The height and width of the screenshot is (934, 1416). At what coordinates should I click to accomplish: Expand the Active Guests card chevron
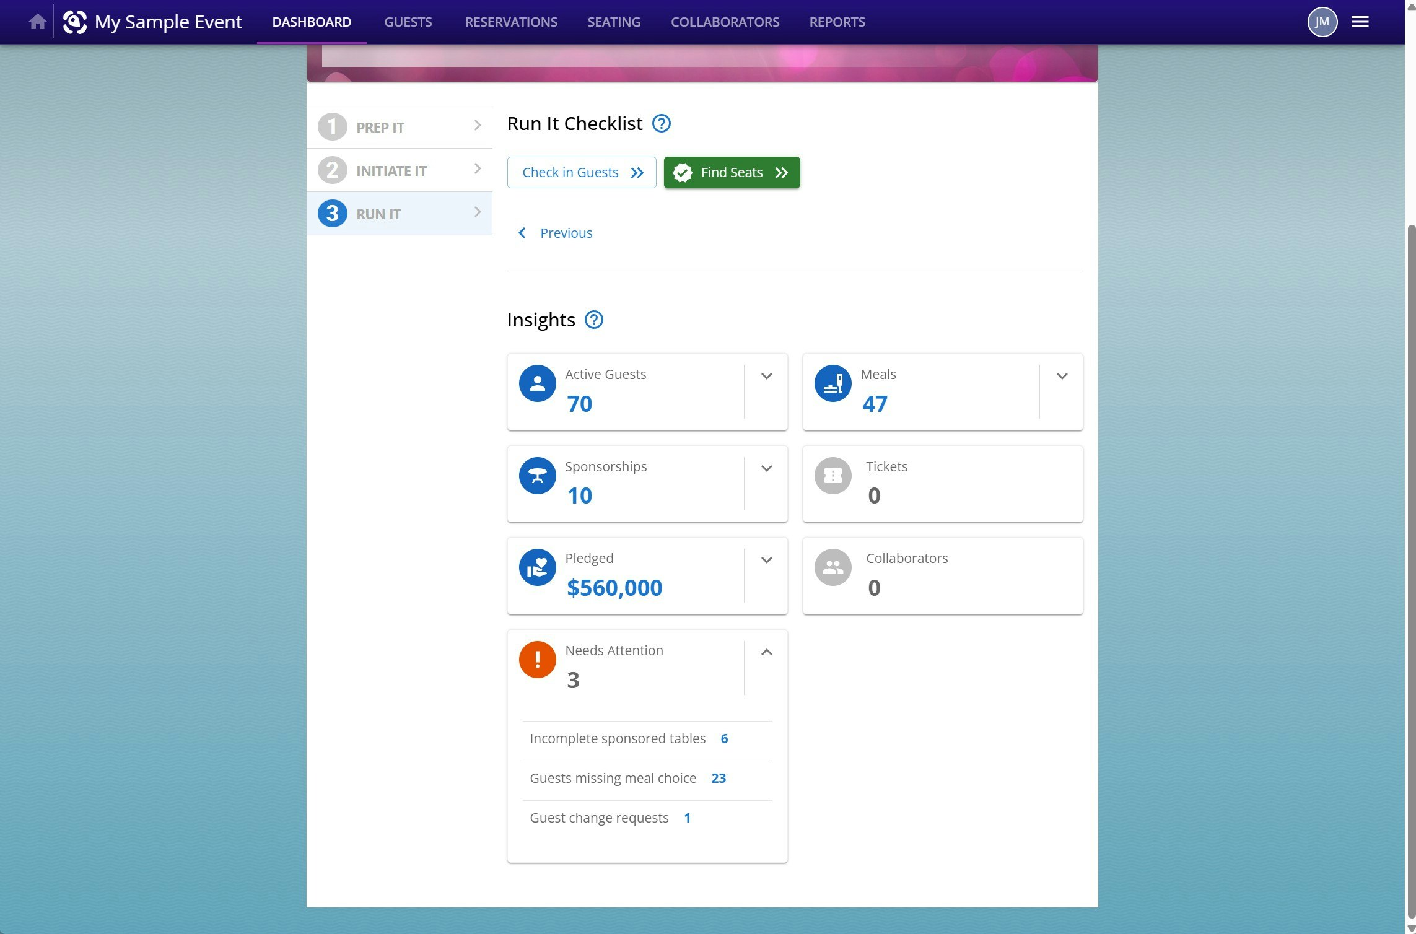(766, 376)
